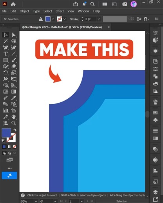Select the Type tool

5,53
